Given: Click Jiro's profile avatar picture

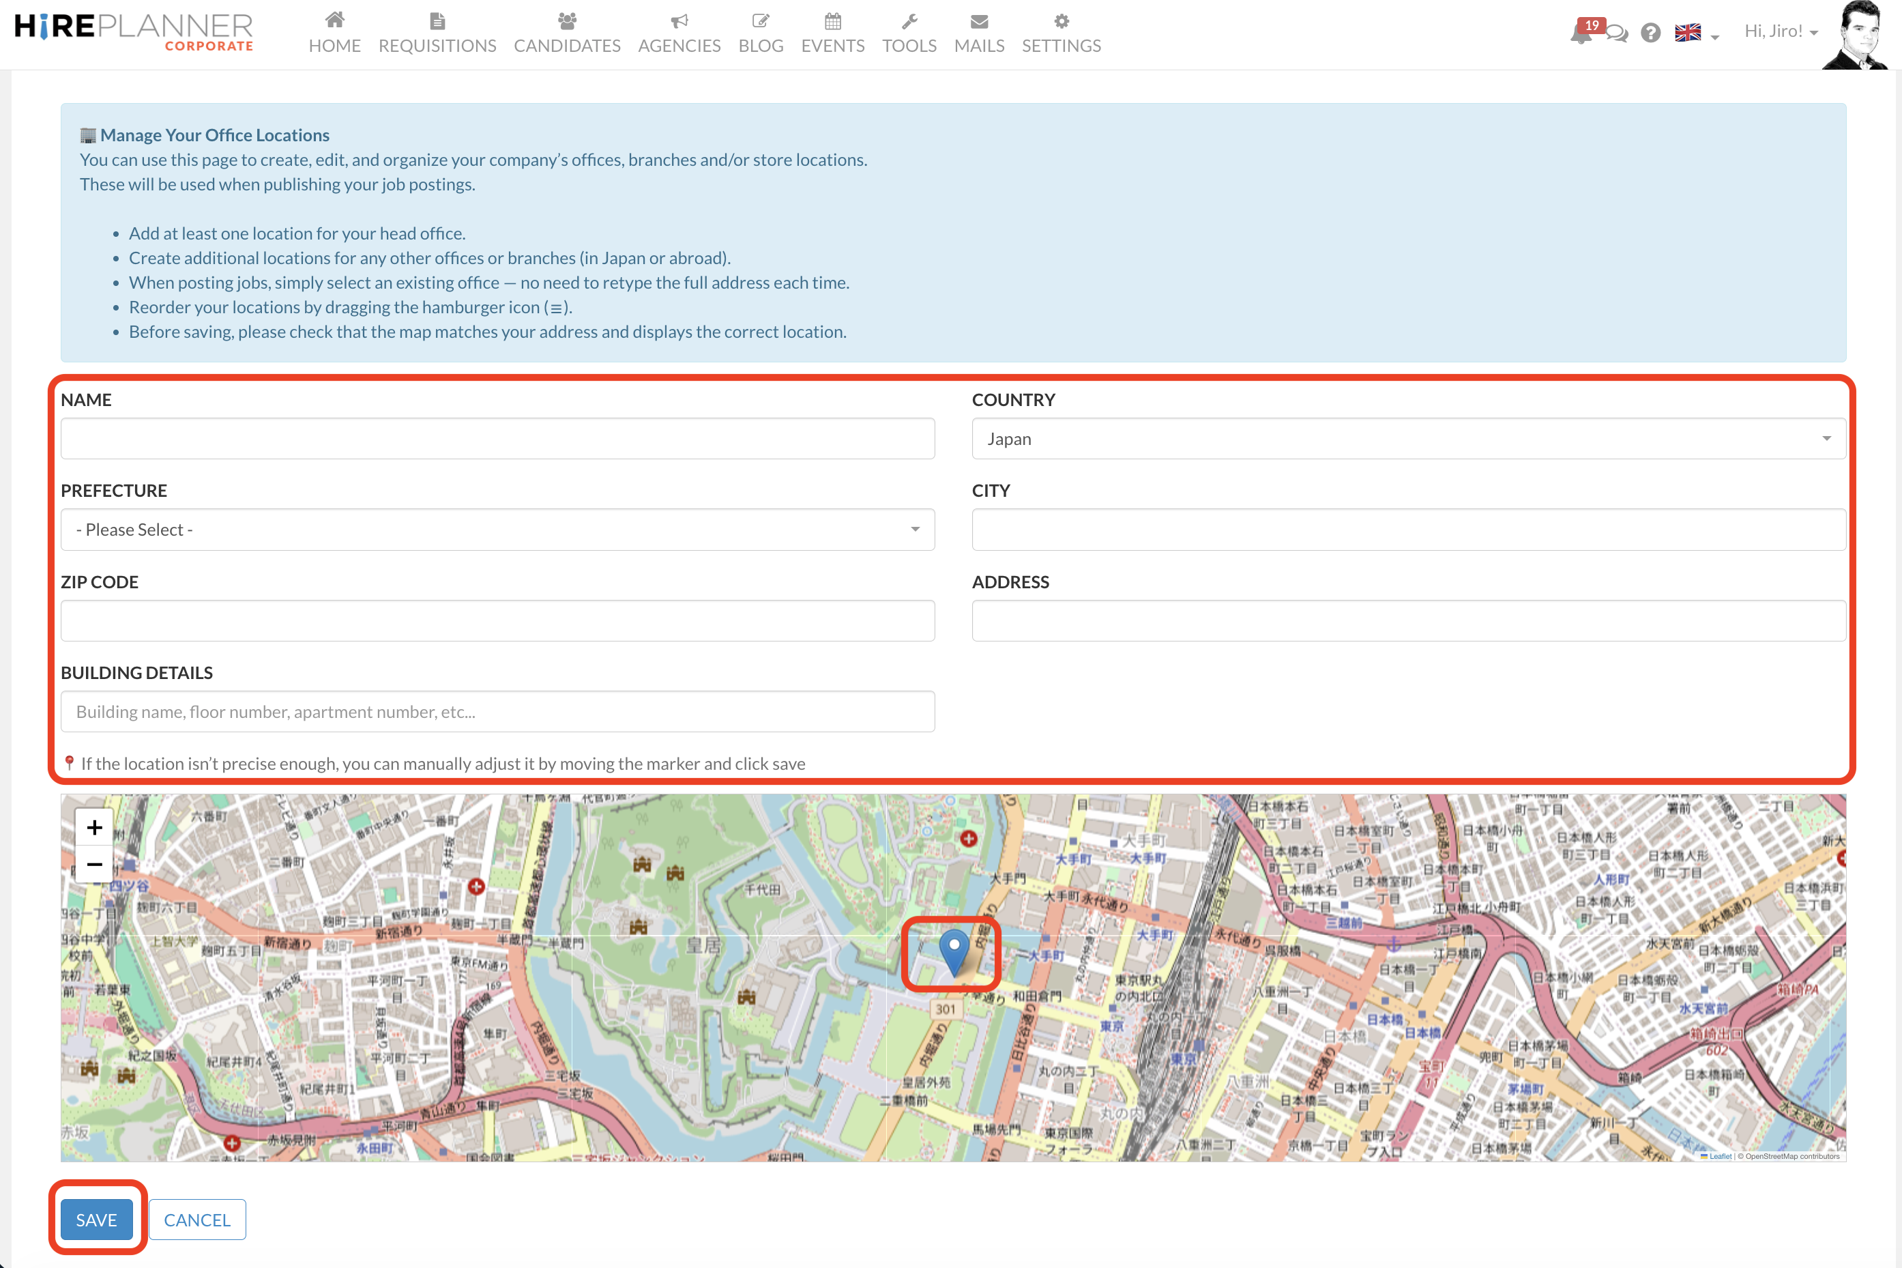Looking at the screenshot, I should pos(1858,35).
